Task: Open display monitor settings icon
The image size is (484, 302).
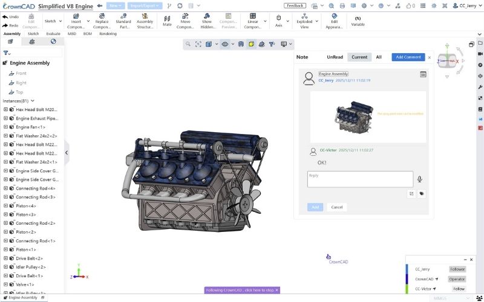Action: (284, 44)
